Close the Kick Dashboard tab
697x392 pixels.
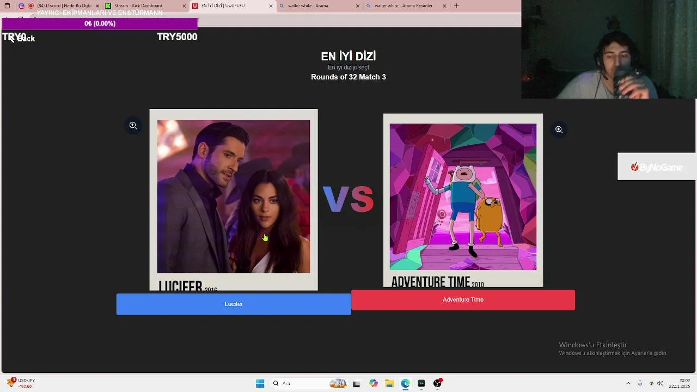pyautogui.click(x=184, y=6)
